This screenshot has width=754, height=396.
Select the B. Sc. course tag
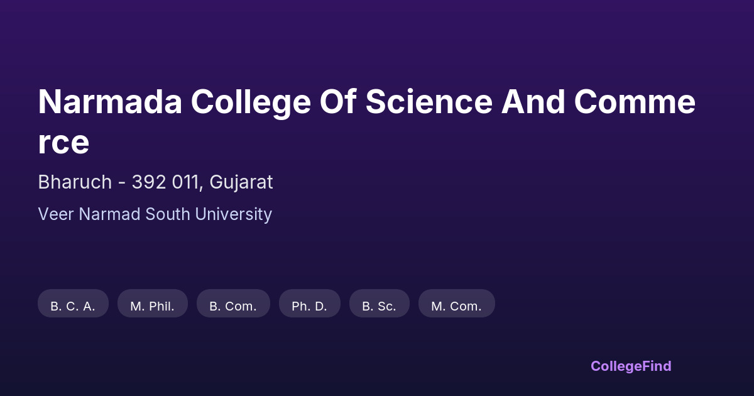(x=379, y=306)
